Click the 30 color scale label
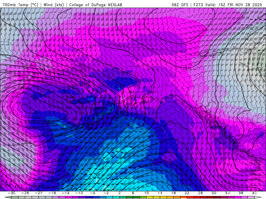The height and width of the screenshot is (199, 266). [x=214, y=193]
